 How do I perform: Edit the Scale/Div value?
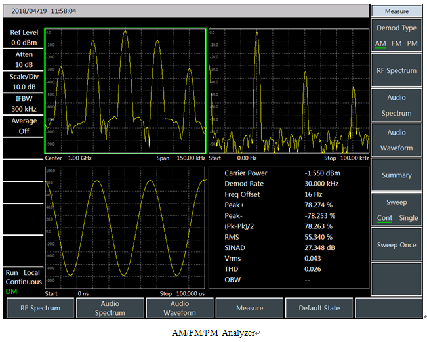[x=24, y=82]
